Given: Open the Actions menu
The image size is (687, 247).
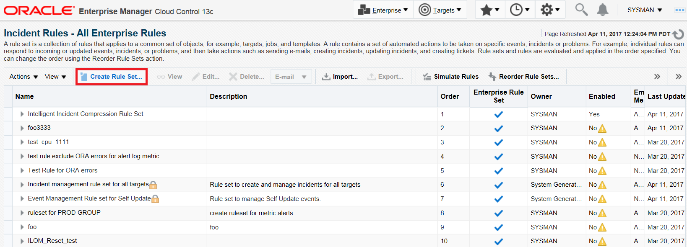Looking at the screenshot, I should [x=23, y=77].
